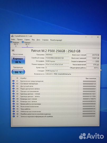Click the status dot for attribute 02
This screenshot has height=143, width=107.
(13, 83)
